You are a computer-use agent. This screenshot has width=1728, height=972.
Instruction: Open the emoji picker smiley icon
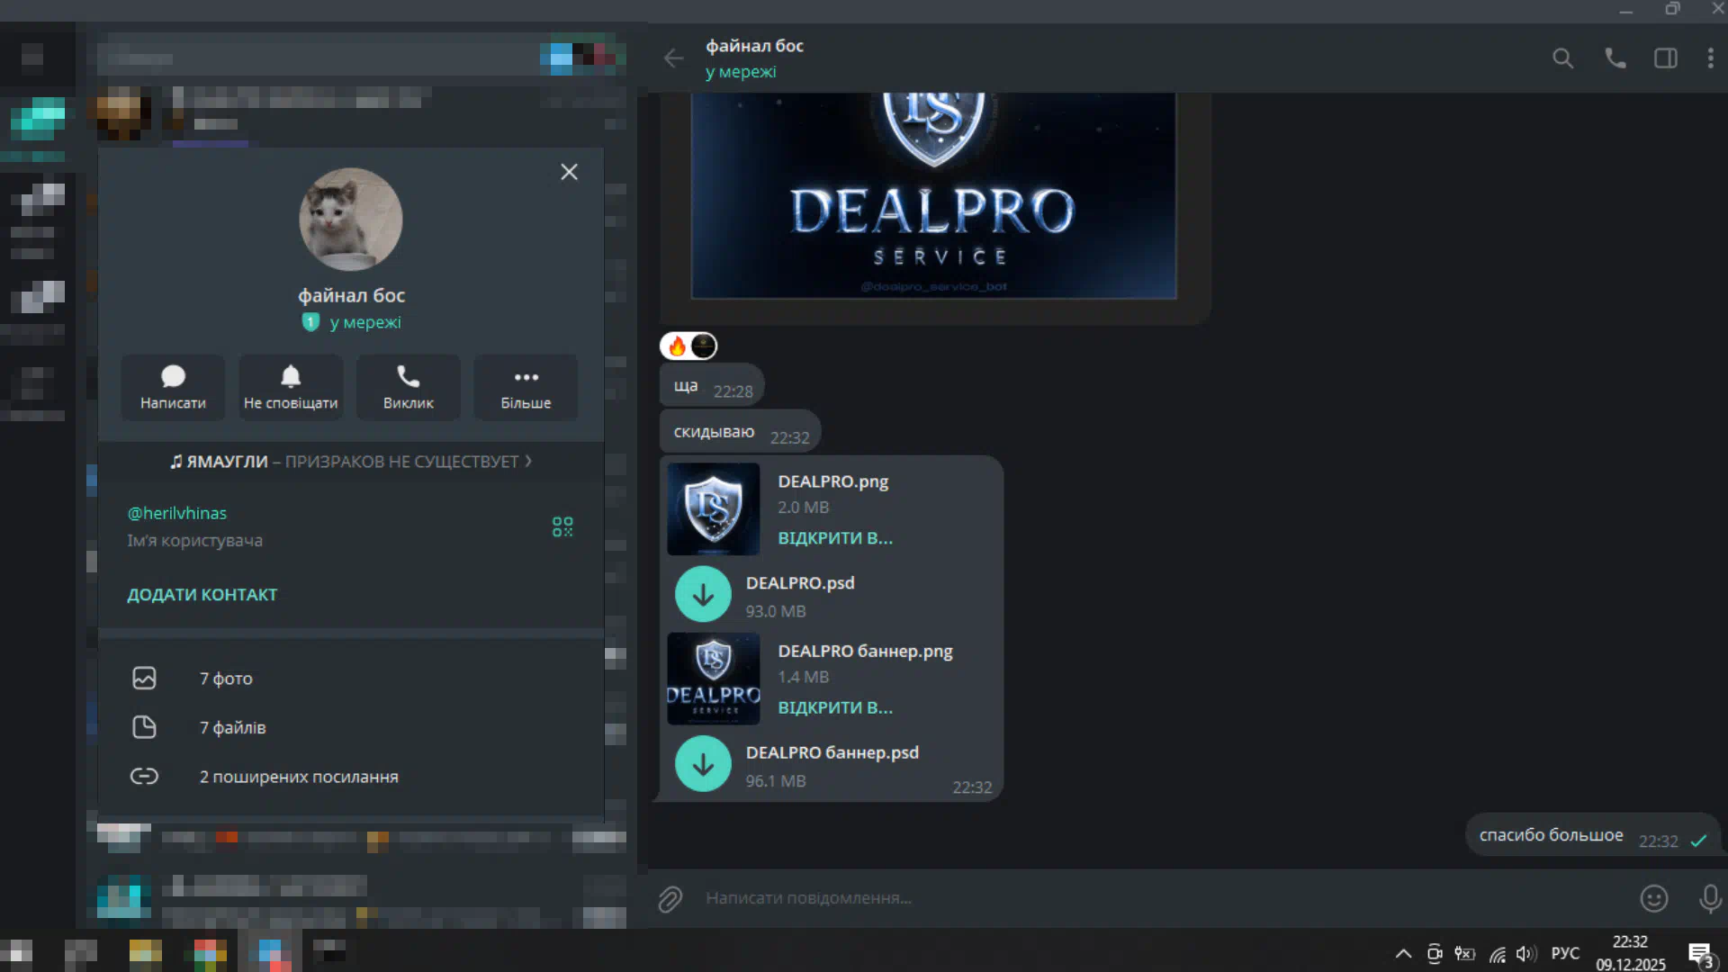click(1653, 898)
